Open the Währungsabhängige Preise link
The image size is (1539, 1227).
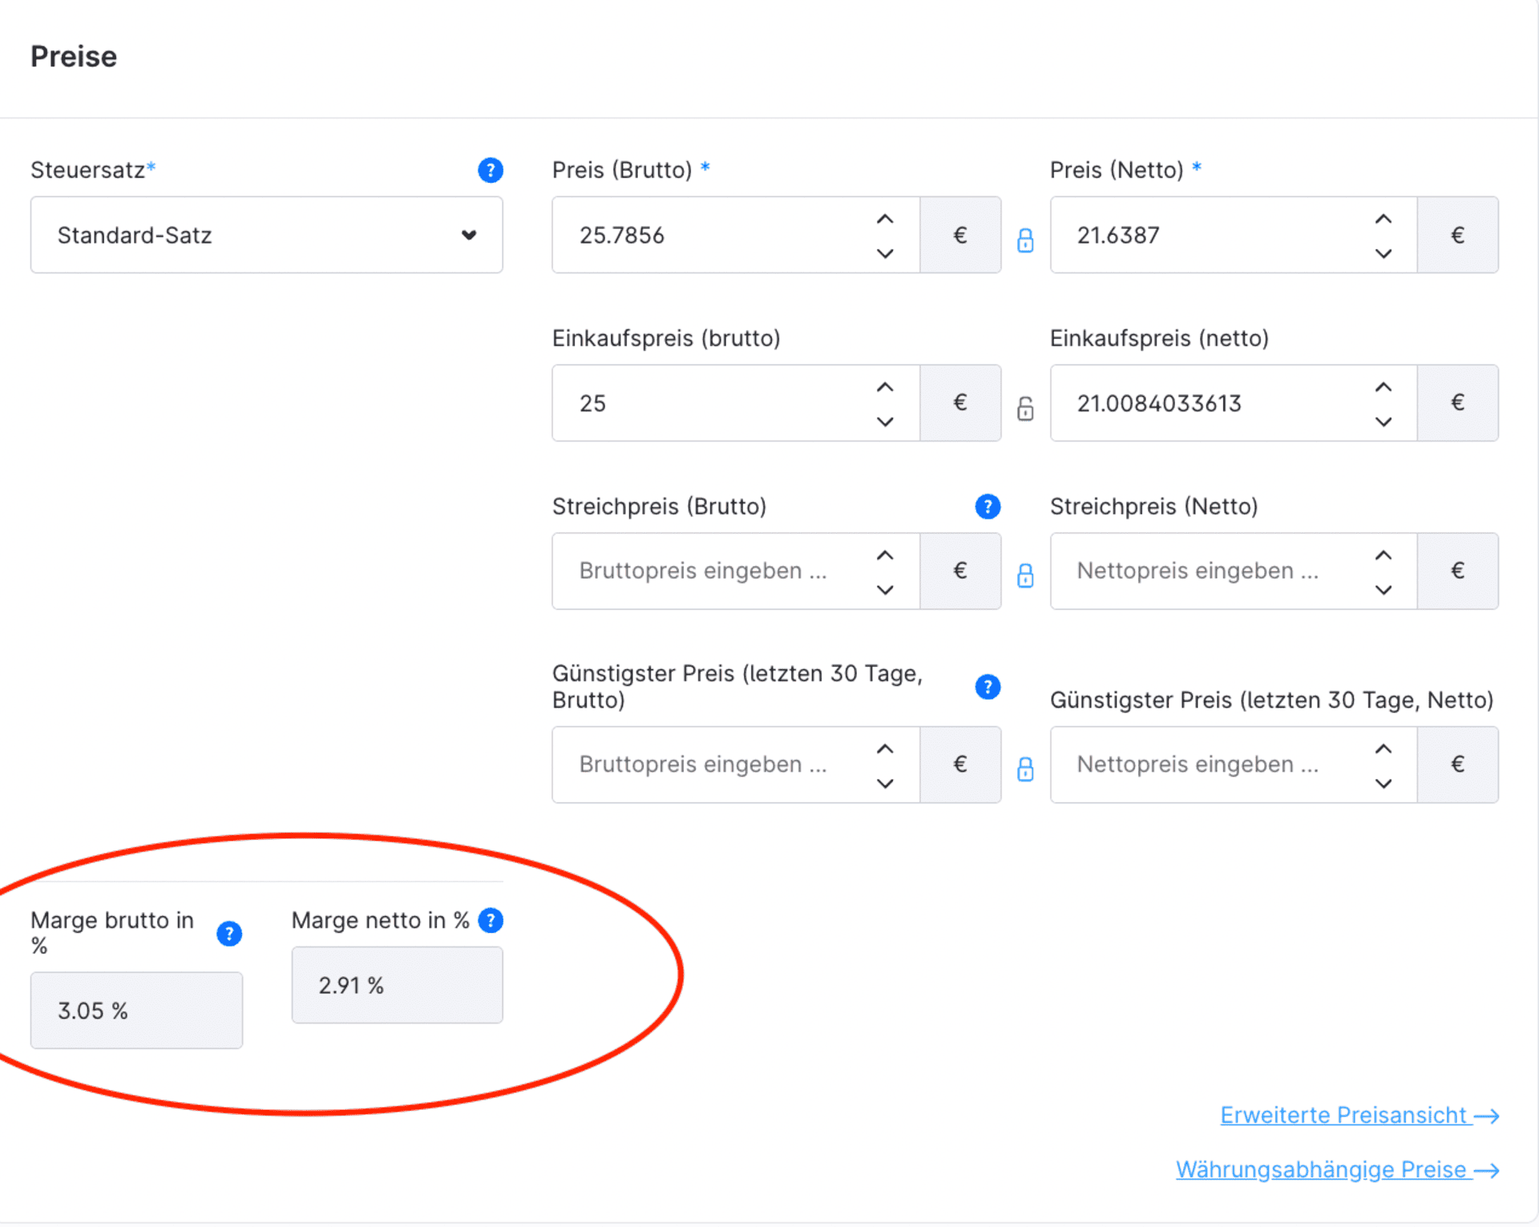(1338, 1169)
